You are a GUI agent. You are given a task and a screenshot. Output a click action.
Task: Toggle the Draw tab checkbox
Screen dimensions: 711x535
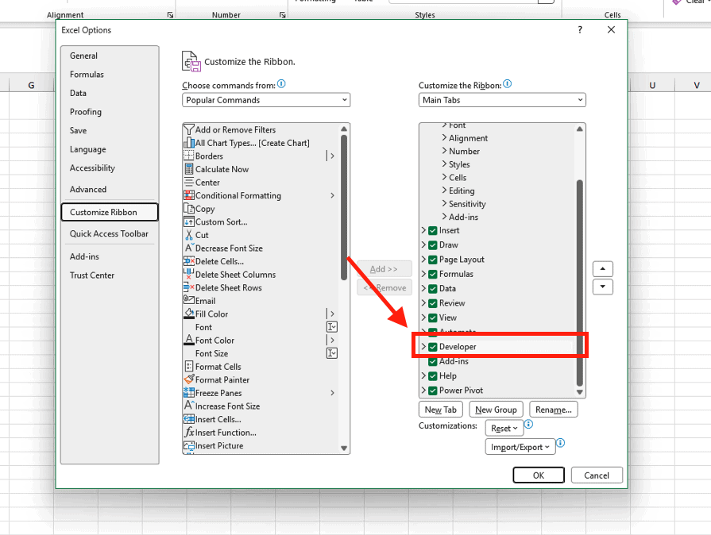click(x=433, y=245)
